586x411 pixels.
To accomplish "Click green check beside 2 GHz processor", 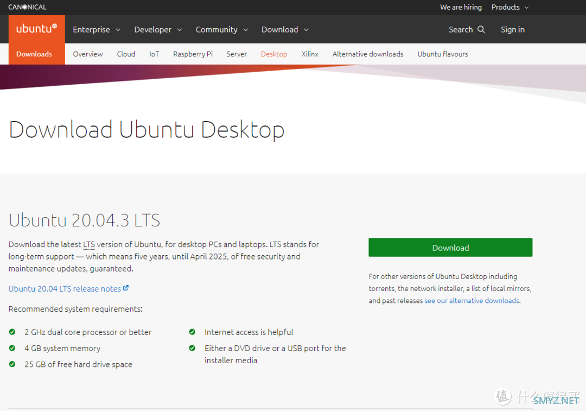I will (x=12, y=332).
